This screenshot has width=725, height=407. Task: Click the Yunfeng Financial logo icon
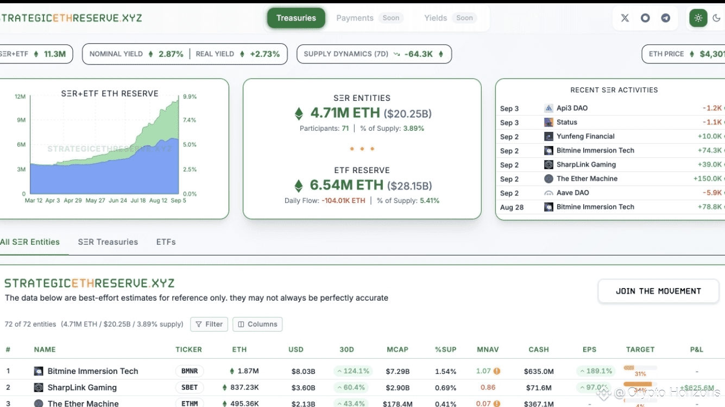549,136
